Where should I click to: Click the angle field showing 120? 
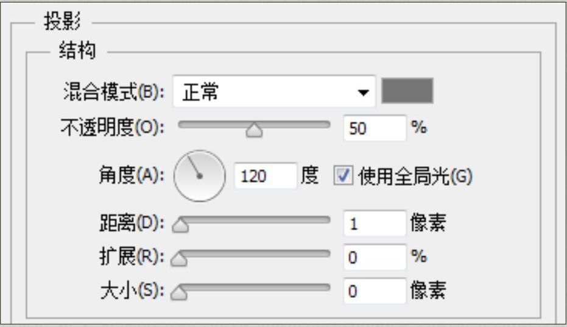click(x=265, y=176)
